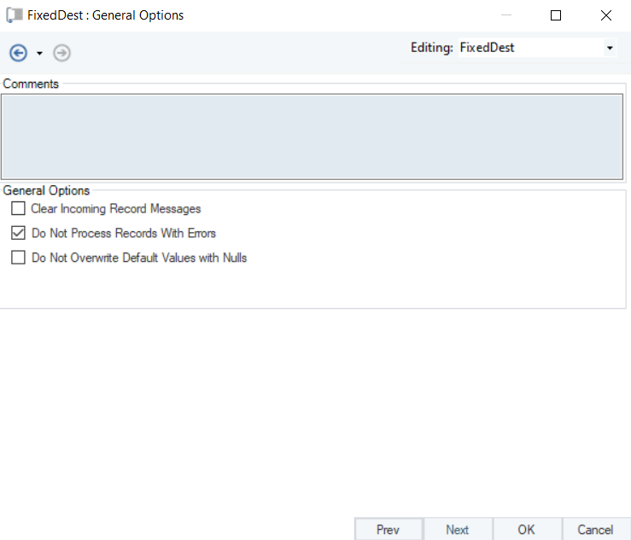The width and height of the screenshot is (631, 540).
Task: Click the General Options group label
Action: click(x=46, y=191)
